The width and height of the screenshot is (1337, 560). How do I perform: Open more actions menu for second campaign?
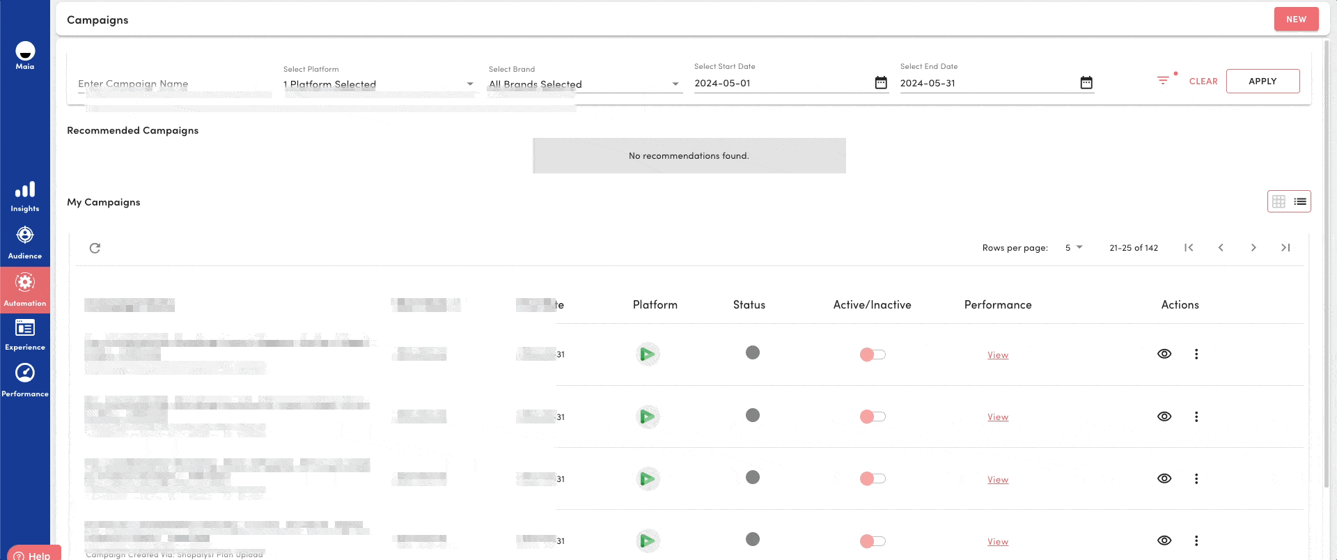[x=1196, y=417]
